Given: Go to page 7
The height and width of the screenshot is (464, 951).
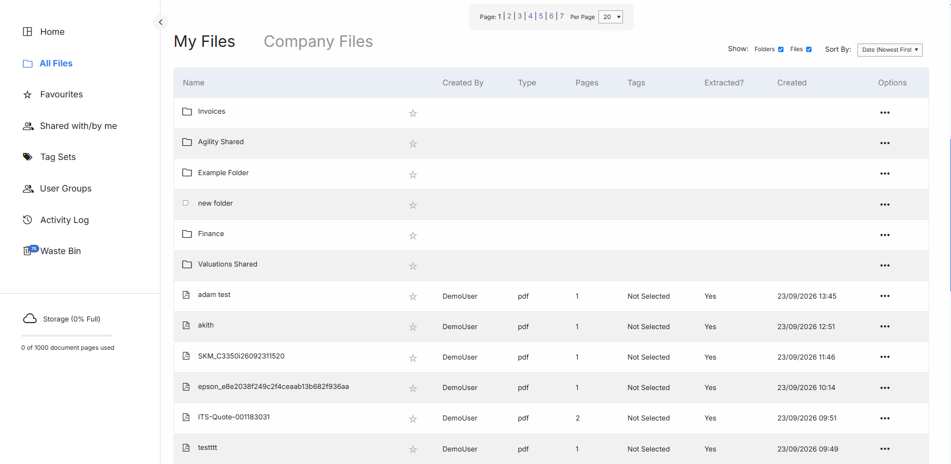Looking at the screenshot, I should (562, 16).
